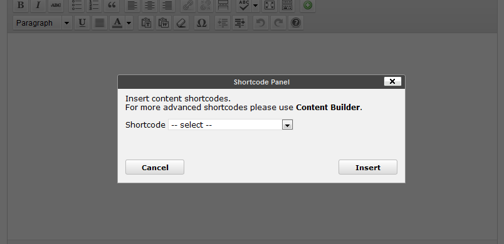Click the Insert button
The width and height of the screenshot is (504, 244).
pos(368,168)
